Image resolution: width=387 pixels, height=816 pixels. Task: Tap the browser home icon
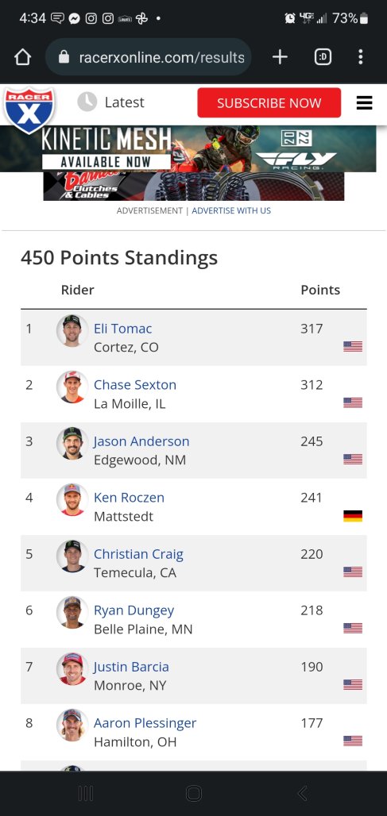(23, 57)
